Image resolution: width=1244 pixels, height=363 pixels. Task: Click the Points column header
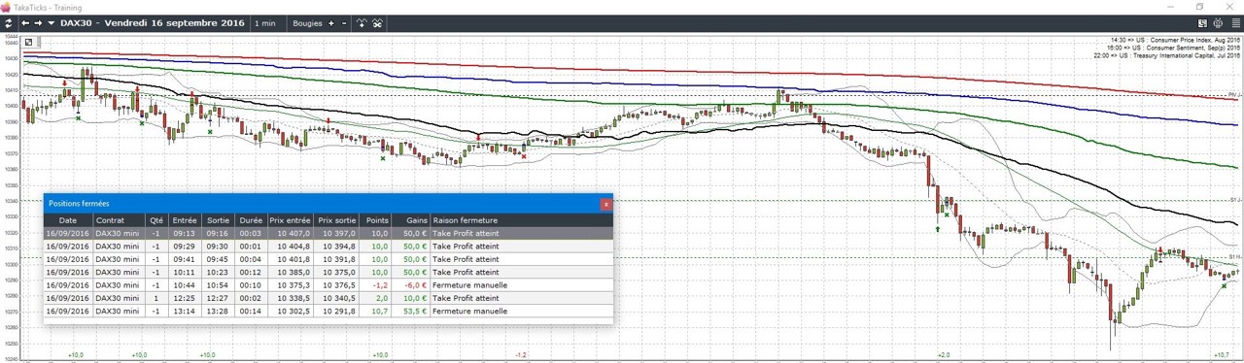coord(376,220)
